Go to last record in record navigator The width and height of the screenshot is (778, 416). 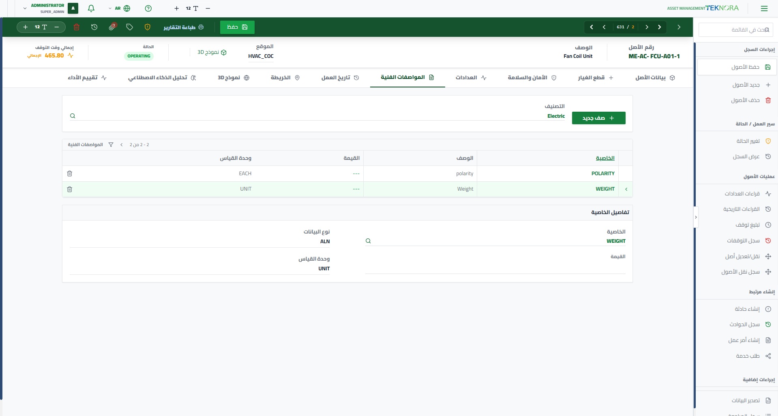click(x=592, y=27)
